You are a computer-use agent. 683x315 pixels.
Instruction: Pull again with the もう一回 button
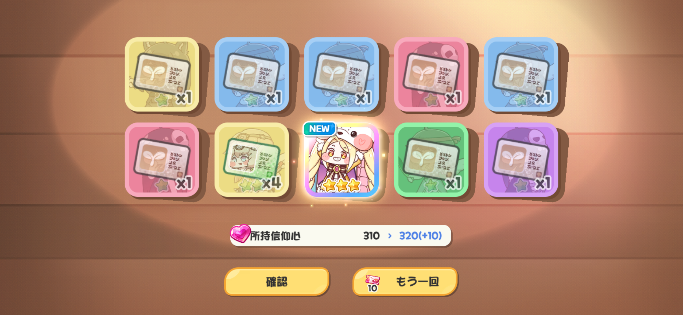(x=405, y=282)
